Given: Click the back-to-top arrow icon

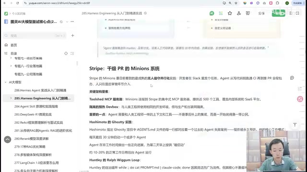Looking at the screenshot, I should pos(295,125).
